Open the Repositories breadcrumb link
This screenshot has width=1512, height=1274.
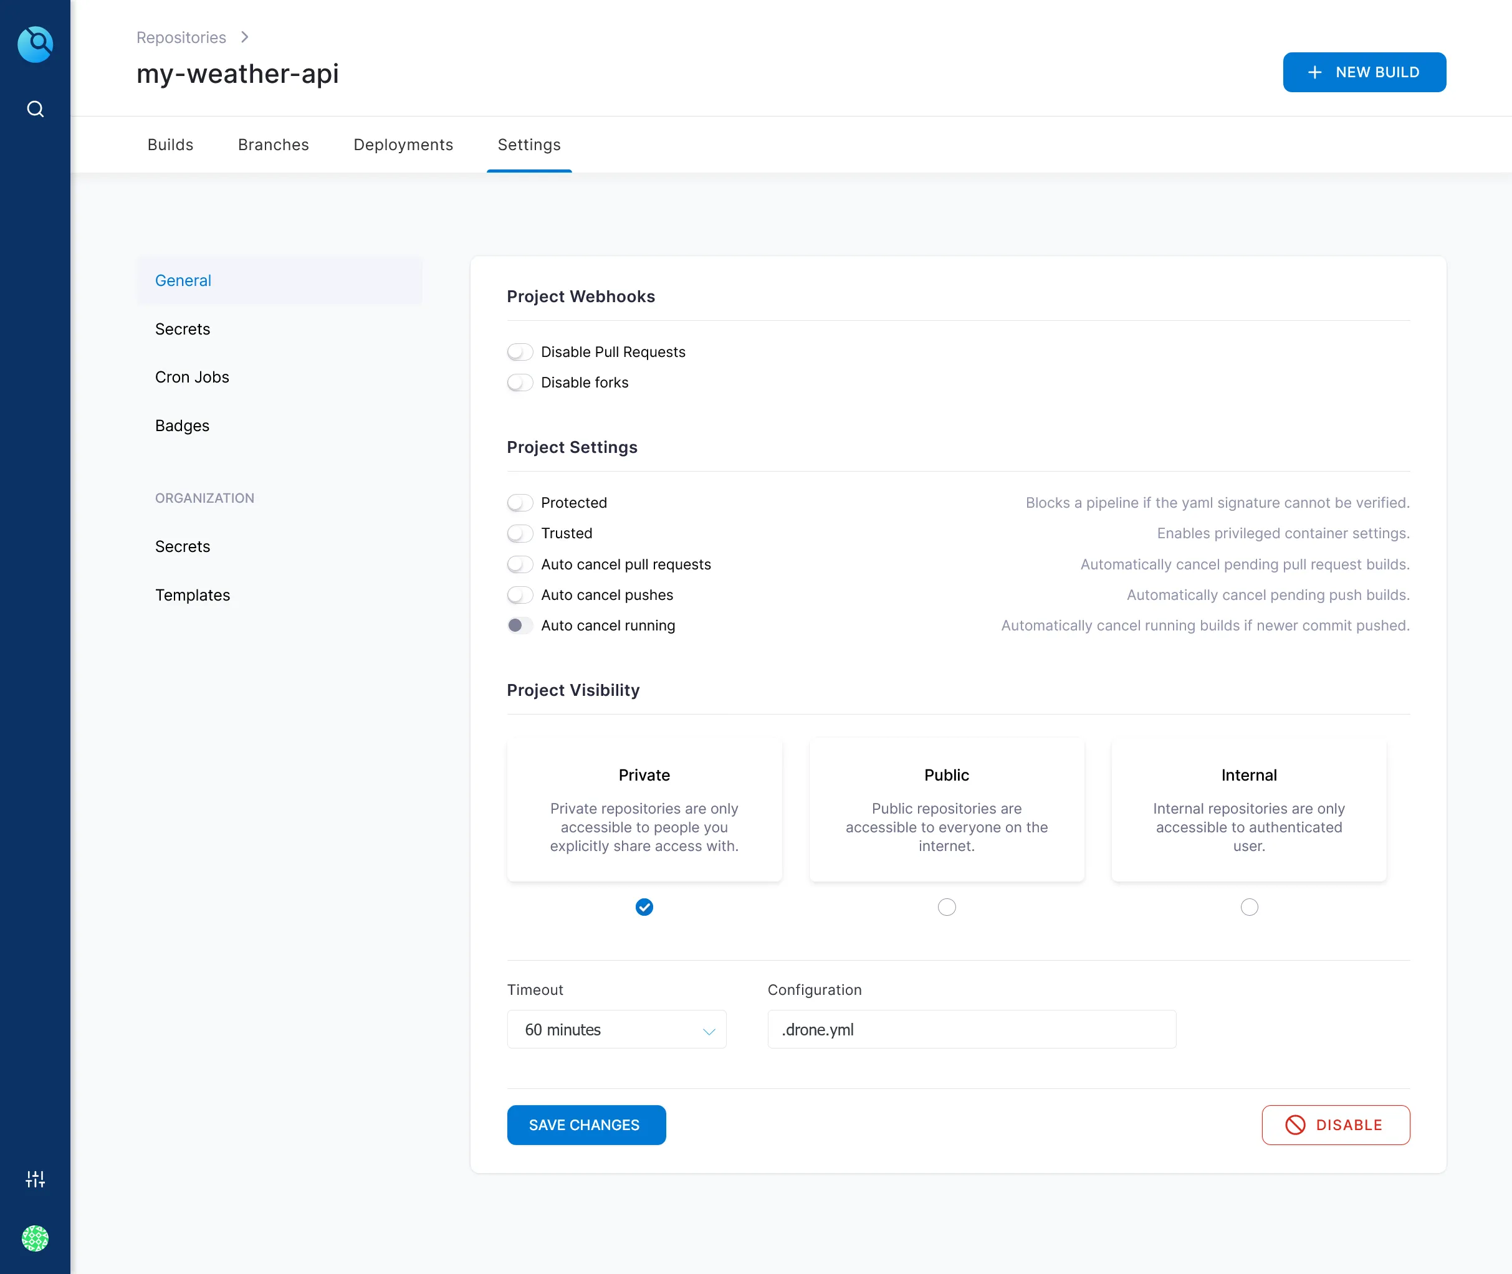pyautogui.click(x=181, y=36)
